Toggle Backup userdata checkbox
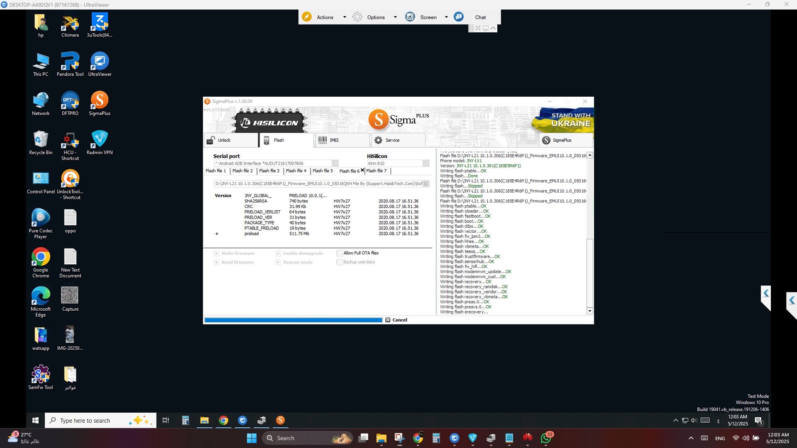The width and height of the screenshot is (797, 448). (x=340, y=262)
